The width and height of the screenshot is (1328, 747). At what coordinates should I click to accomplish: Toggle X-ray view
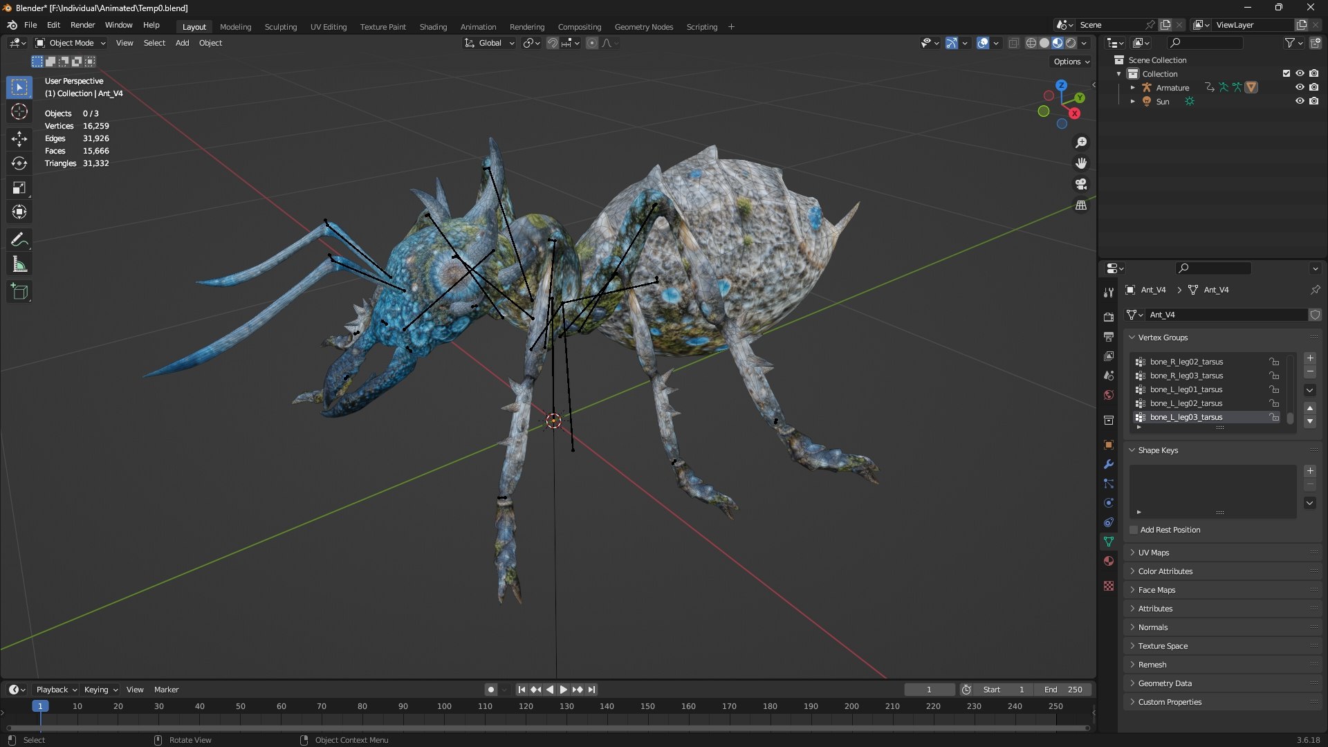(x=1013, y=43)
